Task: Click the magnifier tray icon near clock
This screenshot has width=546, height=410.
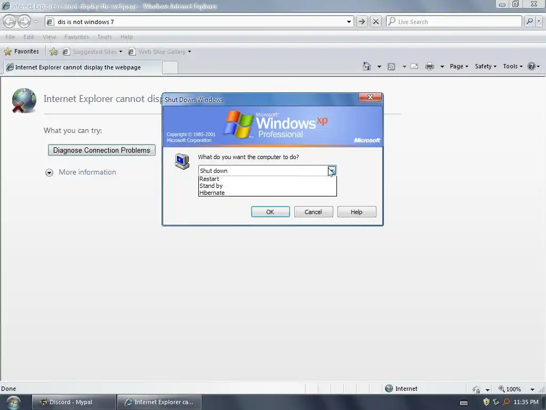Action: point(507,402)
